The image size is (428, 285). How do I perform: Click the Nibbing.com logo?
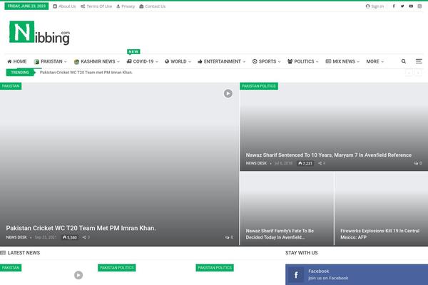pyautogui.click(x=39, y=33)
